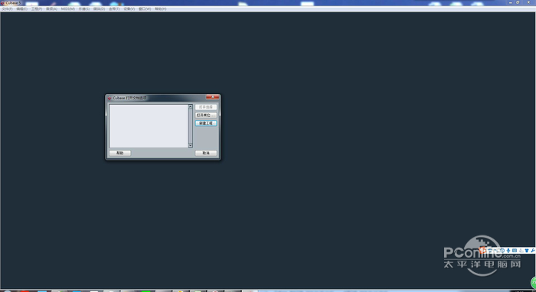The image size is (536, 292).
Task: Click the Sogou input method S logo
Action: tap(483, 251)
